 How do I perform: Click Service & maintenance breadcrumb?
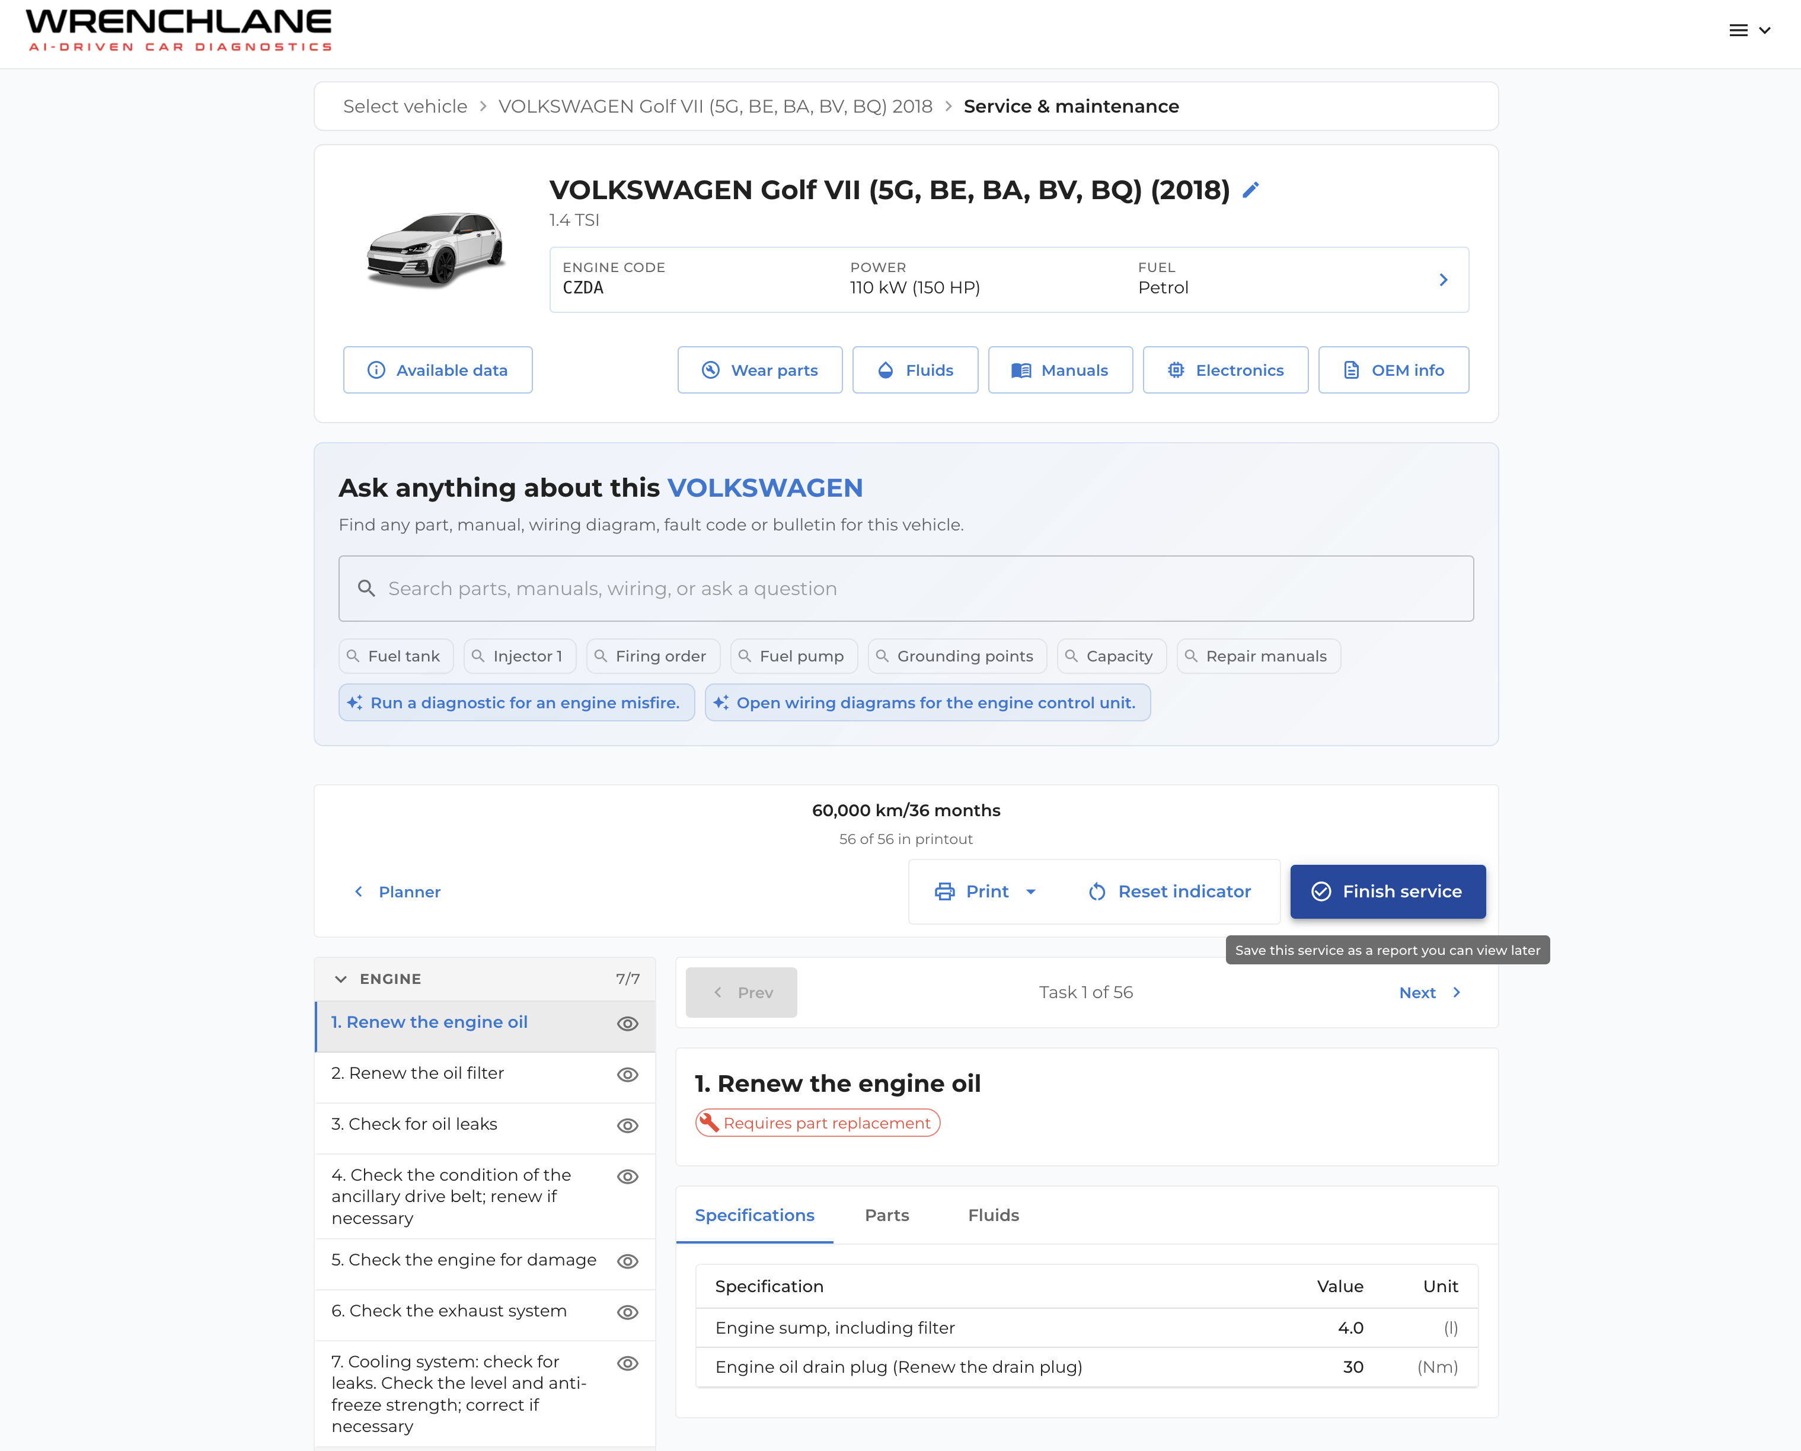(1071, 106)
